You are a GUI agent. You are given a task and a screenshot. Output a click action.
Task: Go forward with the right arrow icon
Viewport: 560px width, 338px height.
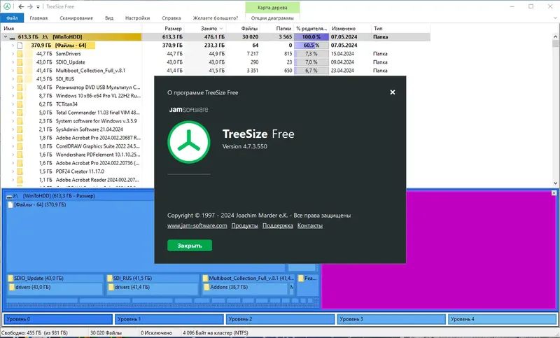pos(30,6)
